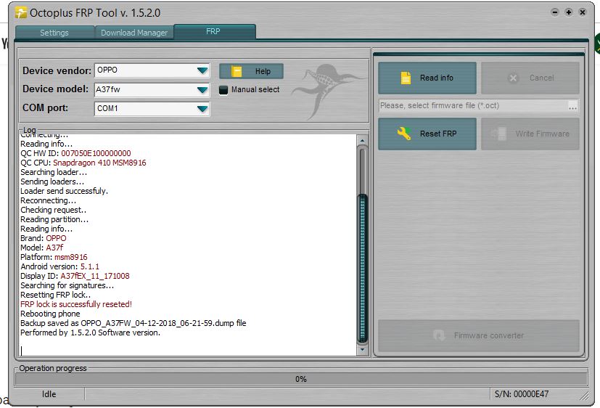The height and width of the screenshot is (408, 600).
Task: Click 'Performed by 1.5.2.0 Software version.' line
Action: pos(90,332)
